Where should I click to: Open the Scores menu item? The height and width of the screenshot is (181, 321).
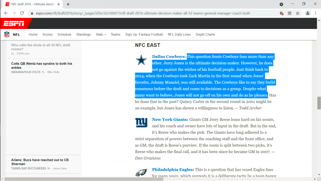click(48, 34)
